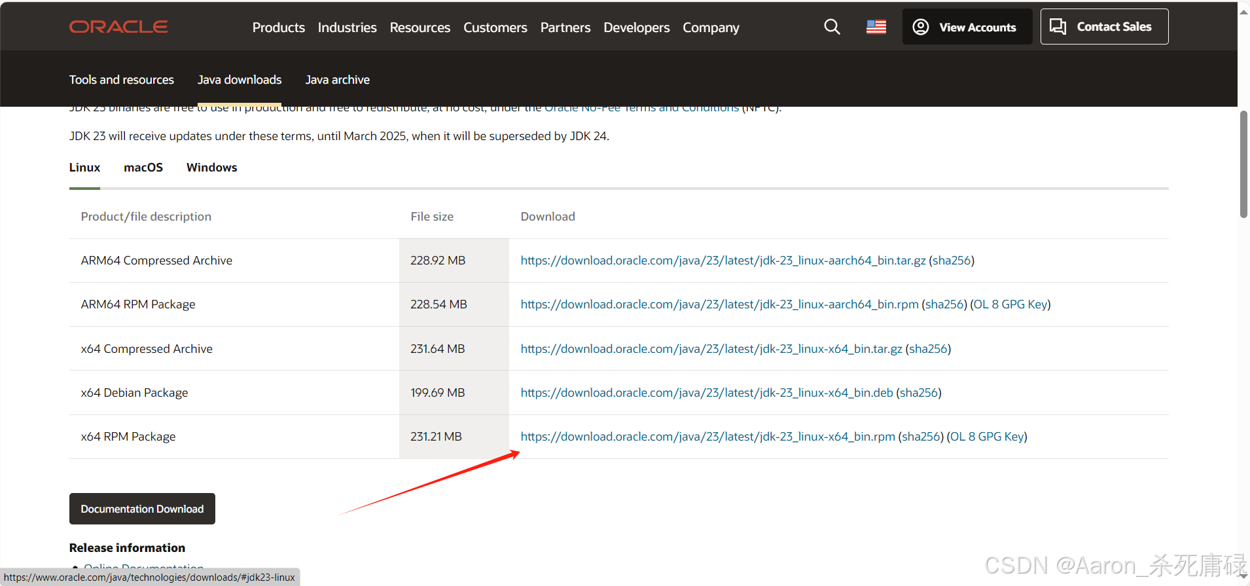Image resolution: width=1250 pixels, height=586 pixels.
Task: Open OL 8 GPG Key for ARM64 RPM
Action: click(x=1010, y=304)
